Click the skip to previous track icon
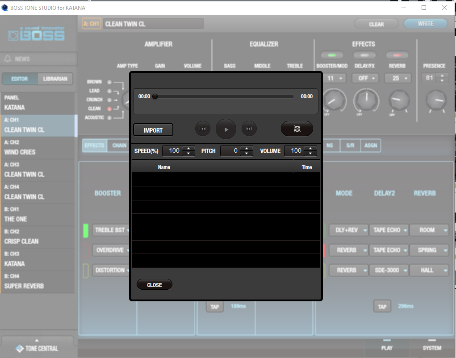 [202, 129]
